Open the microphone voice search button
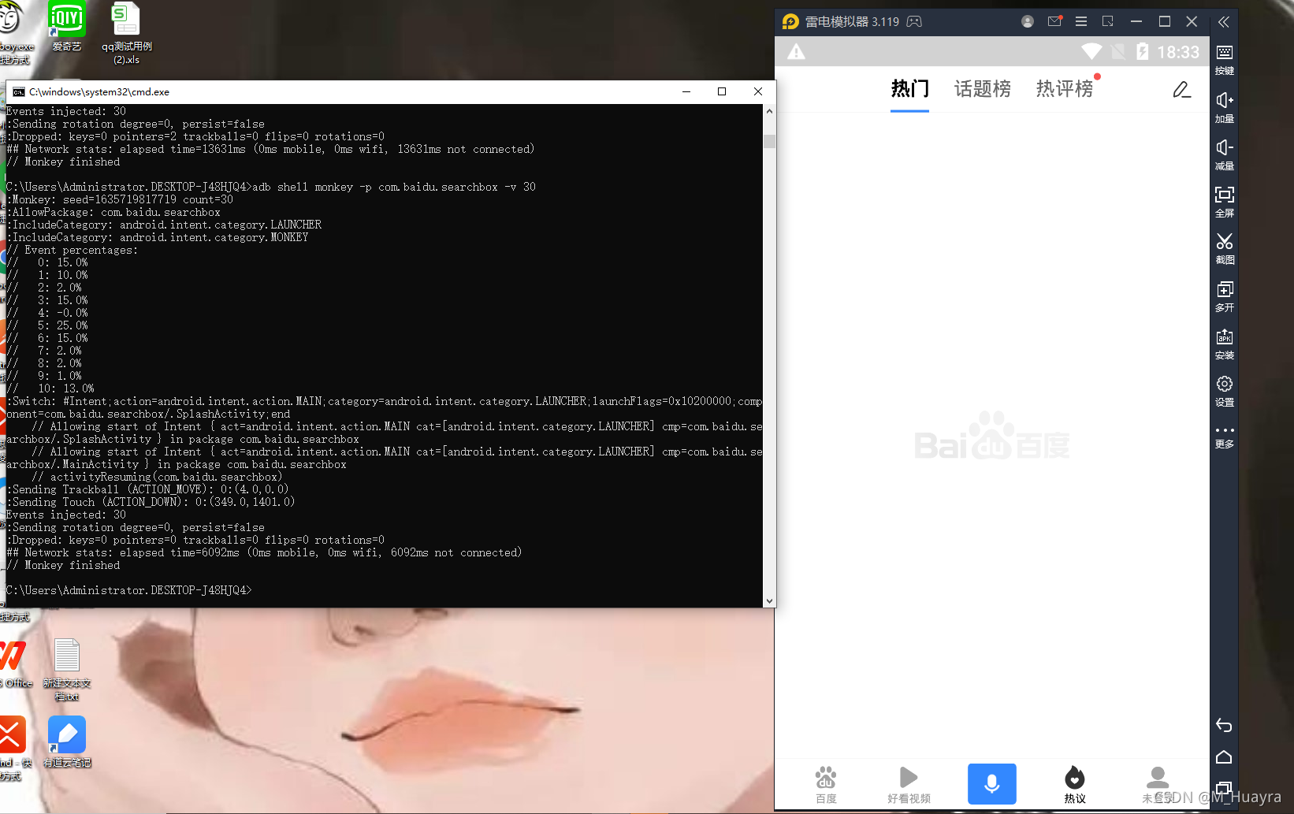 click(991, 783)
